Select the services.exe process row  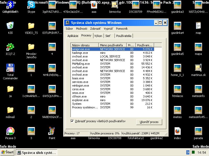(x=113, y=82)
